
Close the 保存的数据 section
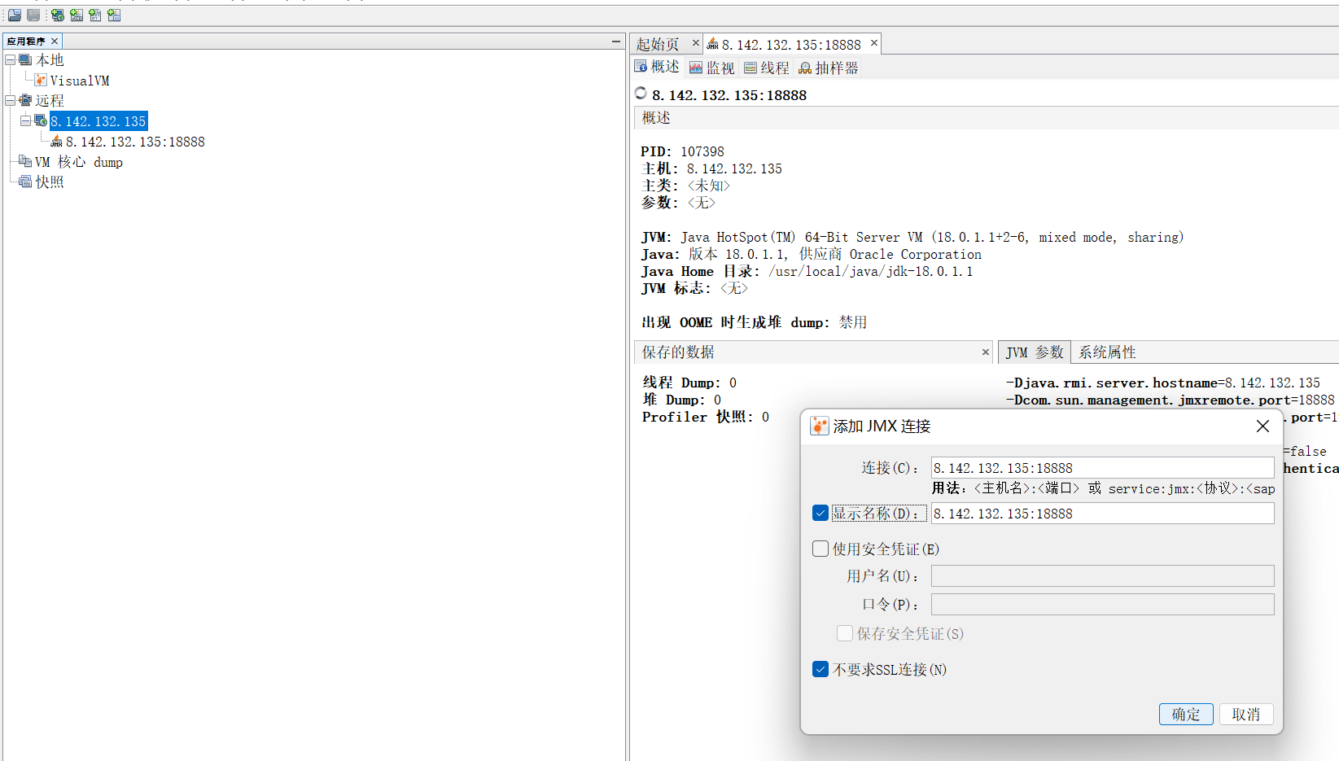[x=986, y=352]
